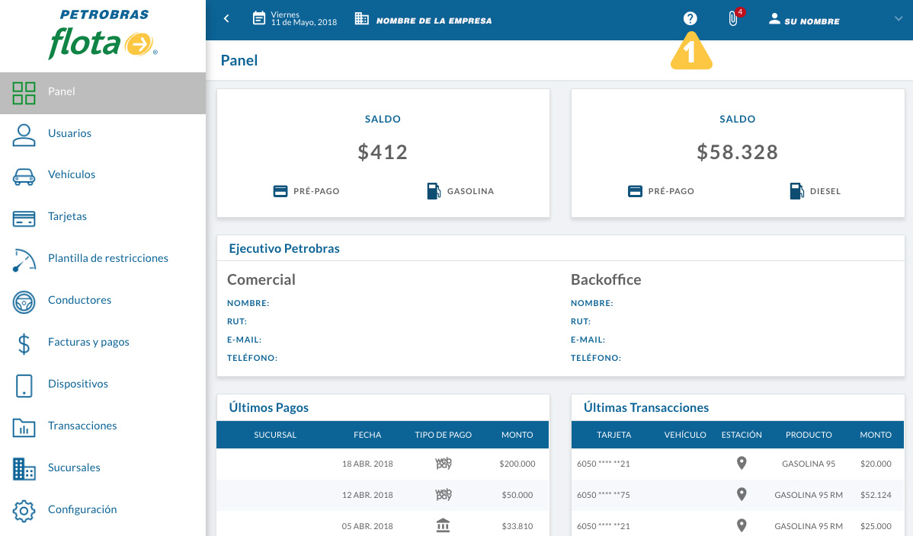Screen dimensions: 913x536
Task: Click the gasolina fuel pump icon
Action: coord(434,191)
